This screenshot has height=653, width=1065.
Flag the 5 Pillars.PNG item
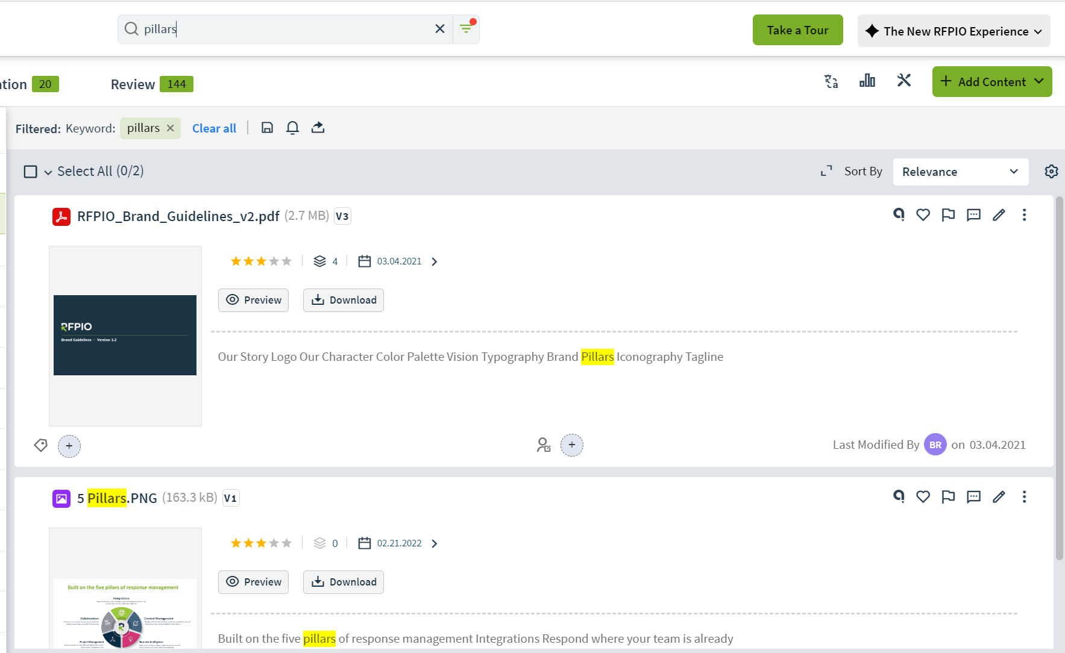948,496
